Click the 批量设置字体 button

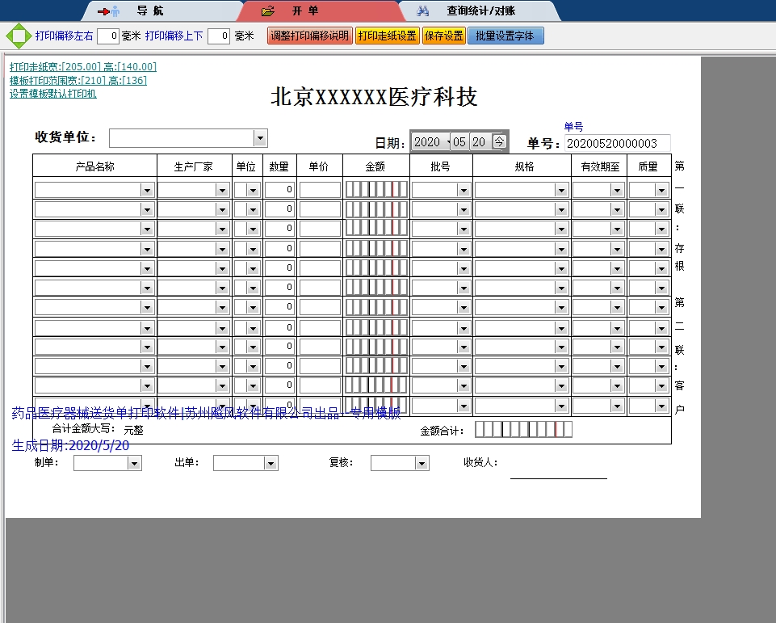[x=505, y=36]
